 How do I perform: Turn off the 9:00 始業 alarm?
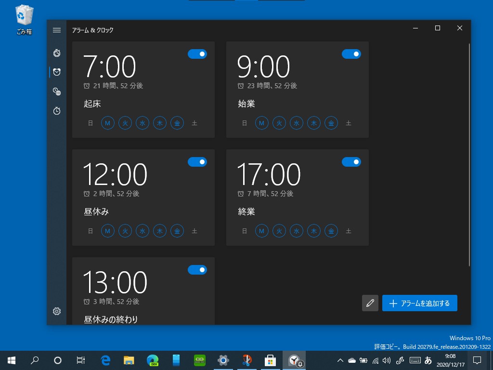coord(351,54)
